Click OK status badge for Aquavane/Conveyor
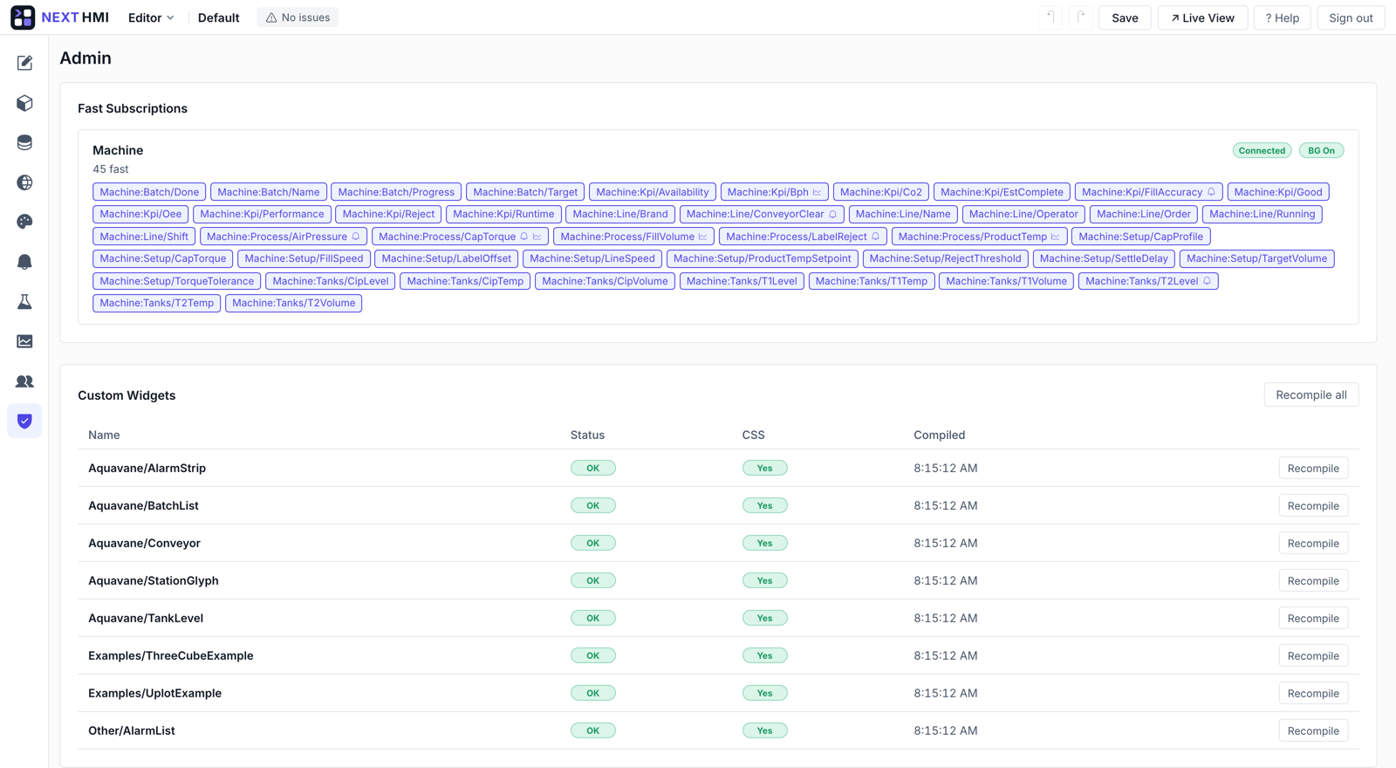The image size is (1396, 768). click(593, 544)
